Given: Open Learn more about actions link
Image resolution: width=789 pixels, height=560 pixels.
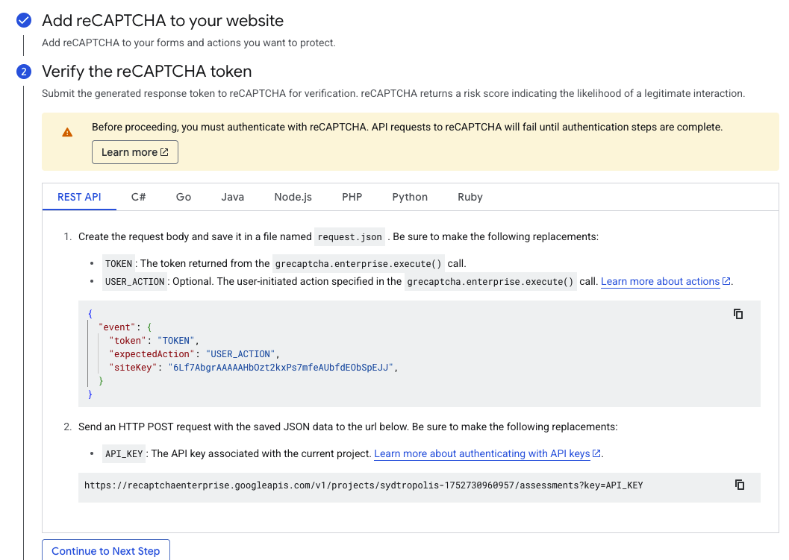Looking at the screenshot, I should 665,281.
